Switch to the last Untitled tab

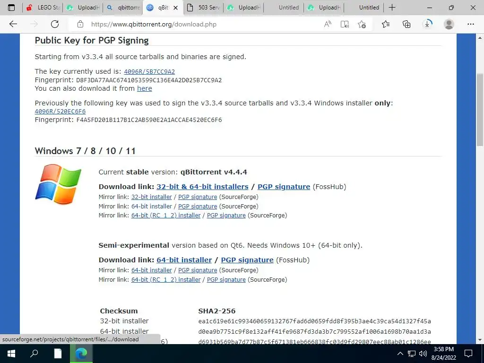(364, 8)
